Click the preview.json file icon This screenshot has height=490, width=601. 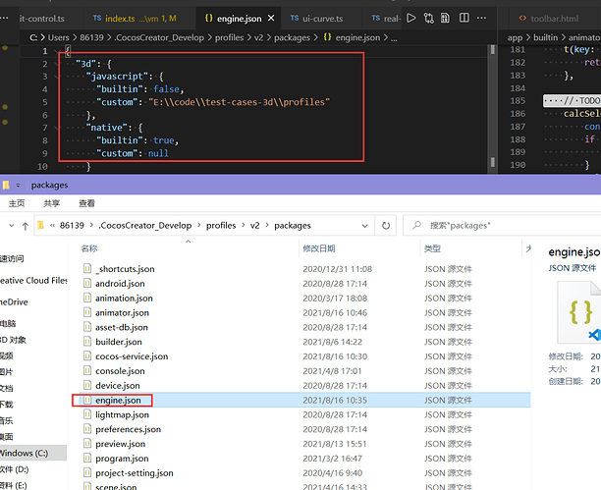point(87,443)
